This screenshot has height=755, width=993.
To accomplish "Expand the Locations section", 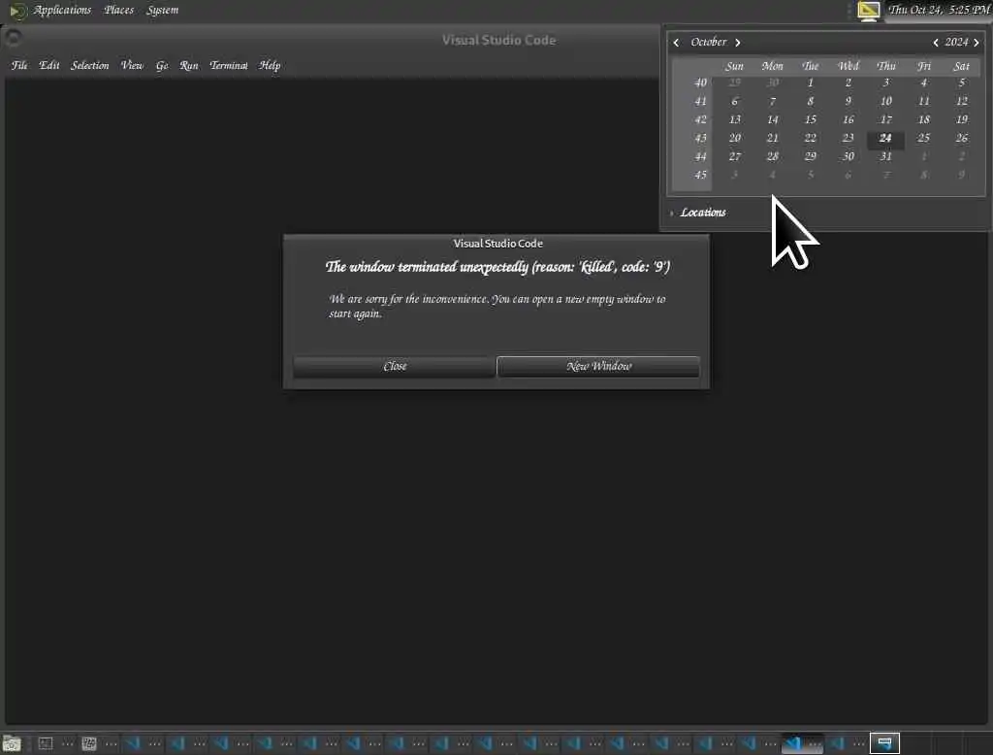I will click(698, 213).
